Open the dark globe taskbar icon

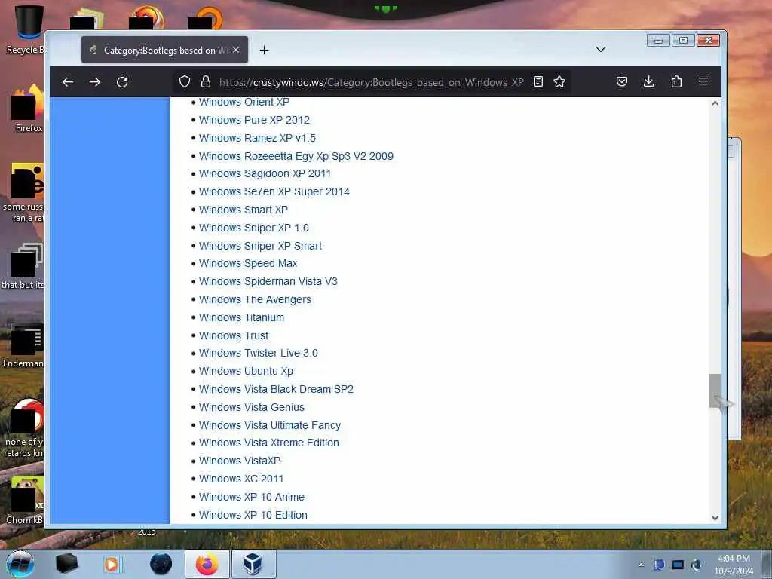click(161, 564)
